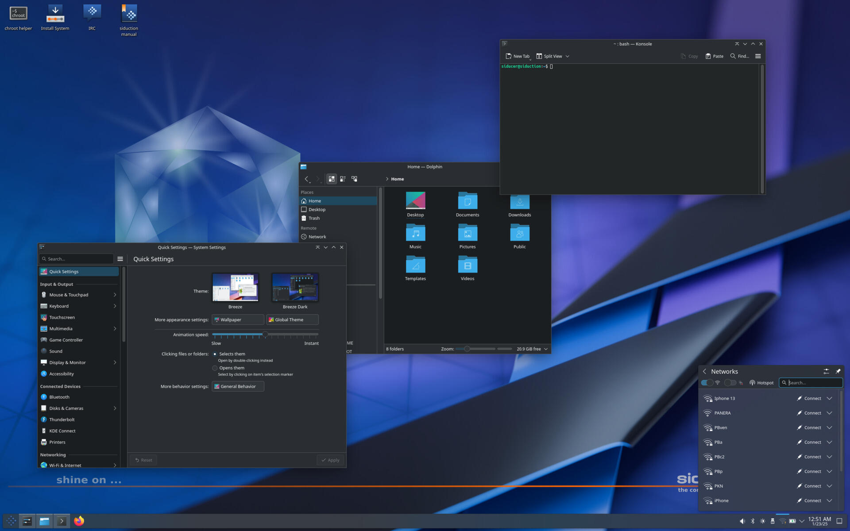850x531 pixels.
Task: Click the Firefox icon in the taskbar
Action: coord(78,520)
